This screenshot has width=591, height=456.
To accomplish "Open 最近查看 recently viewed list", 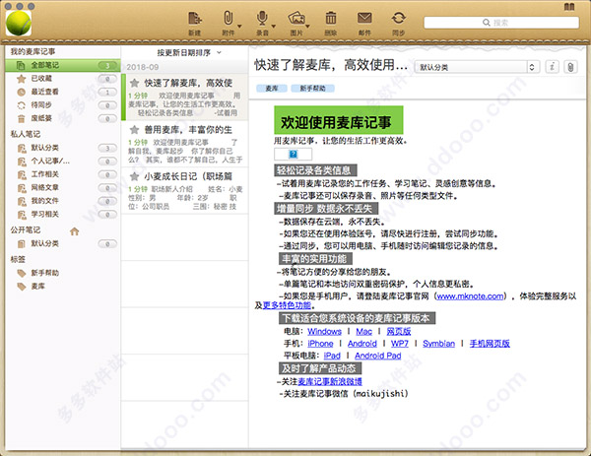I will (63, 92).
